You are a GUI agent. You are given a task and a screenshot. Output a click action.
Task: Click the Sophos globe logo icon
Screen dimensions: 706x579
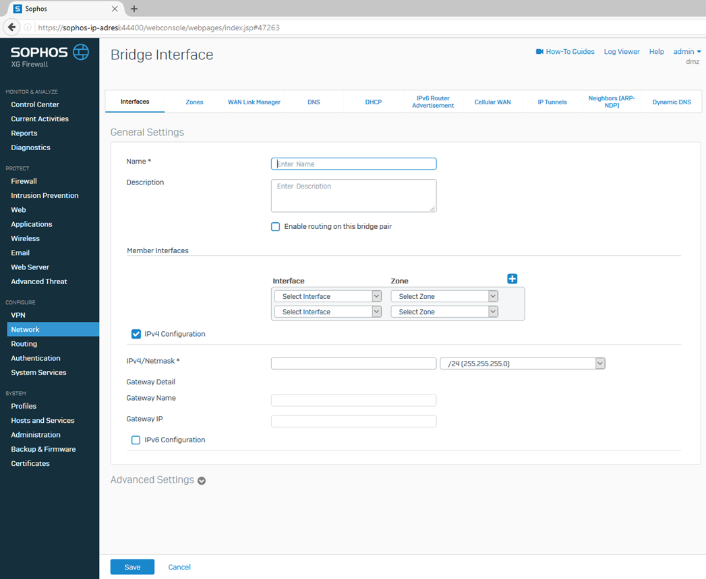[81, 52]
